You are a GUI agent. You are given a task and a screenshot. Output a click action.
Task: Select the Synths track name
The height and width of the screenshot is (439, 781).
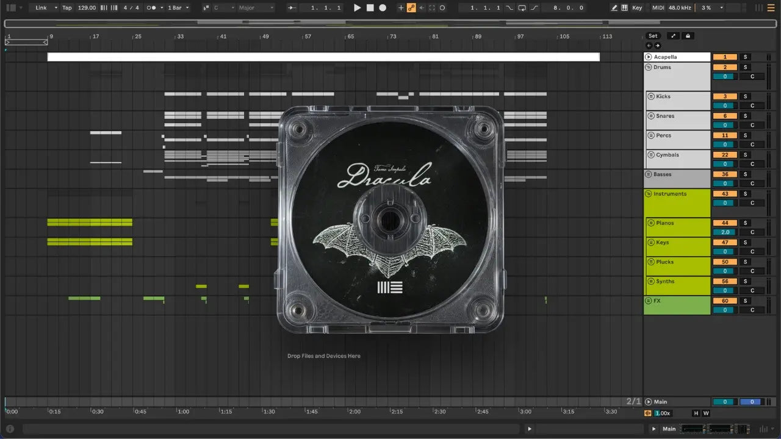(665, 282)
